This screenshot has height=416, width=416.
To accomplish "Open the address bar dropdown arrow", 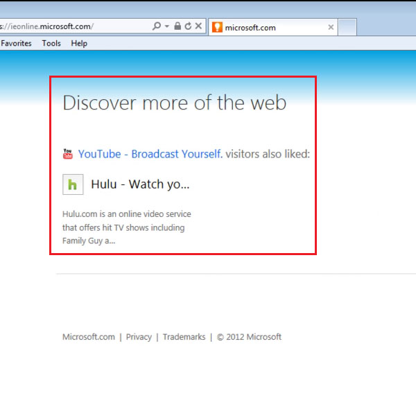I will pyautogui.click(x=167, y=26).
